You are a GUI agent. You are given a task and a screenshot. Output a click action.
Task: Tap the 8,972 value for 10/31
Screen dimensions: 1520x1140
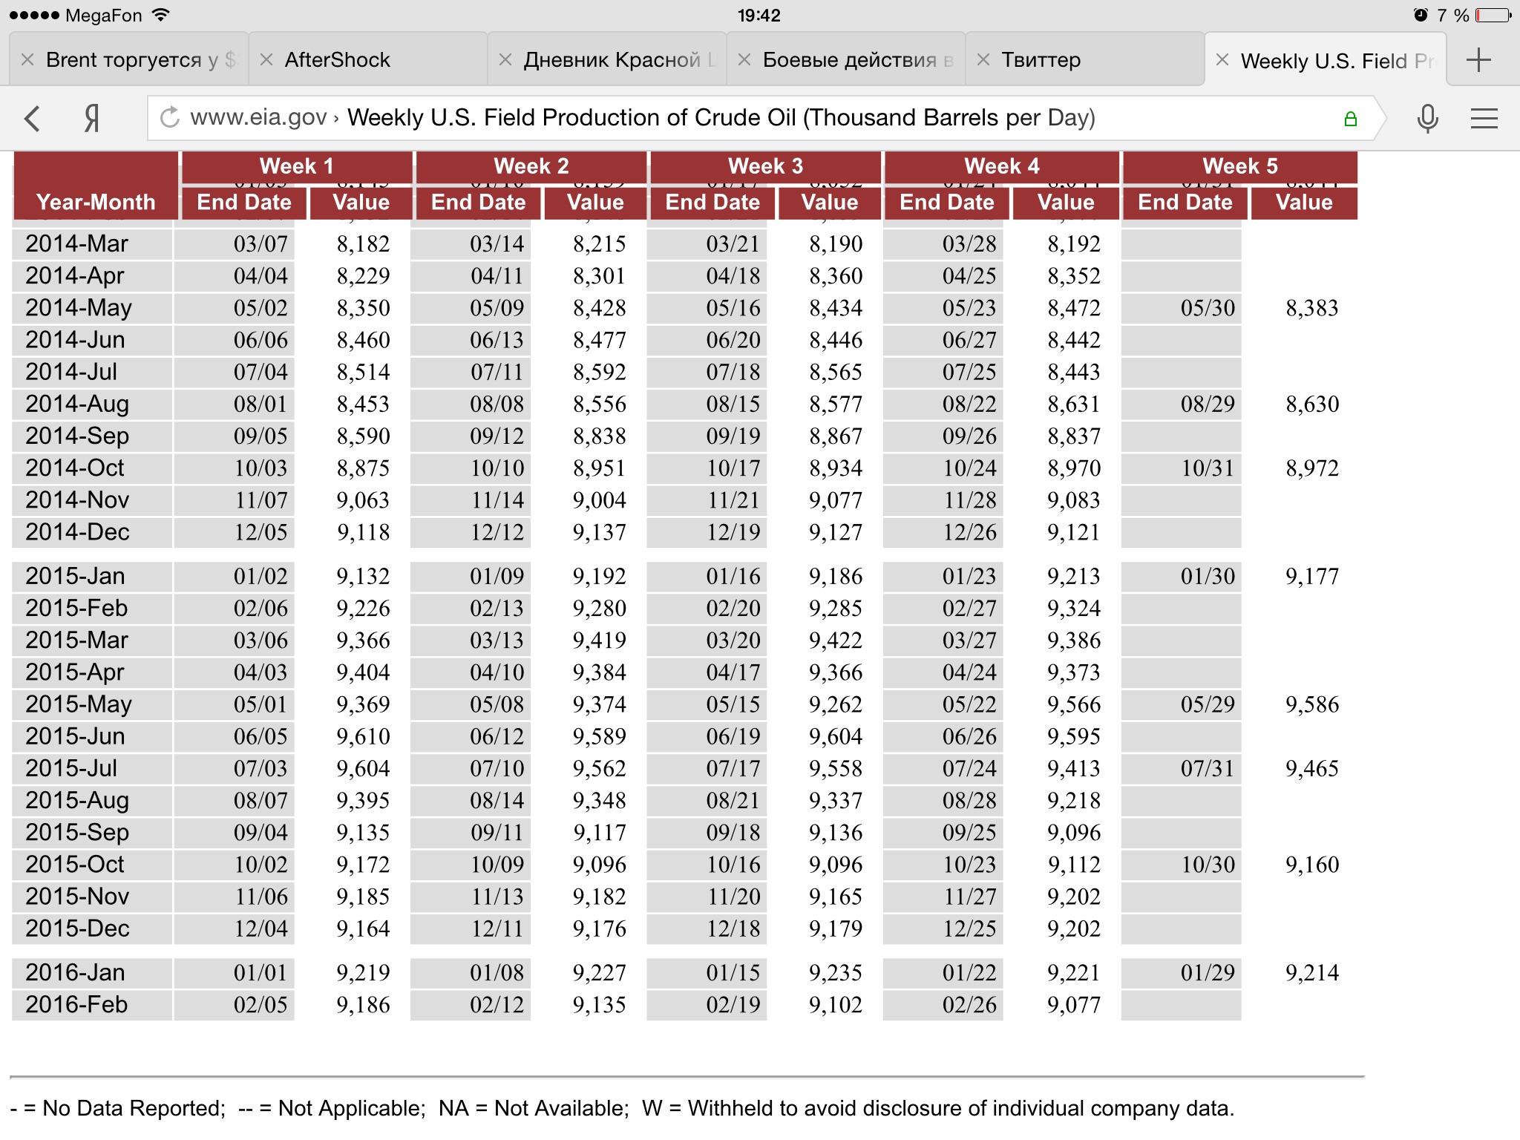click(x=1312, y=468)
